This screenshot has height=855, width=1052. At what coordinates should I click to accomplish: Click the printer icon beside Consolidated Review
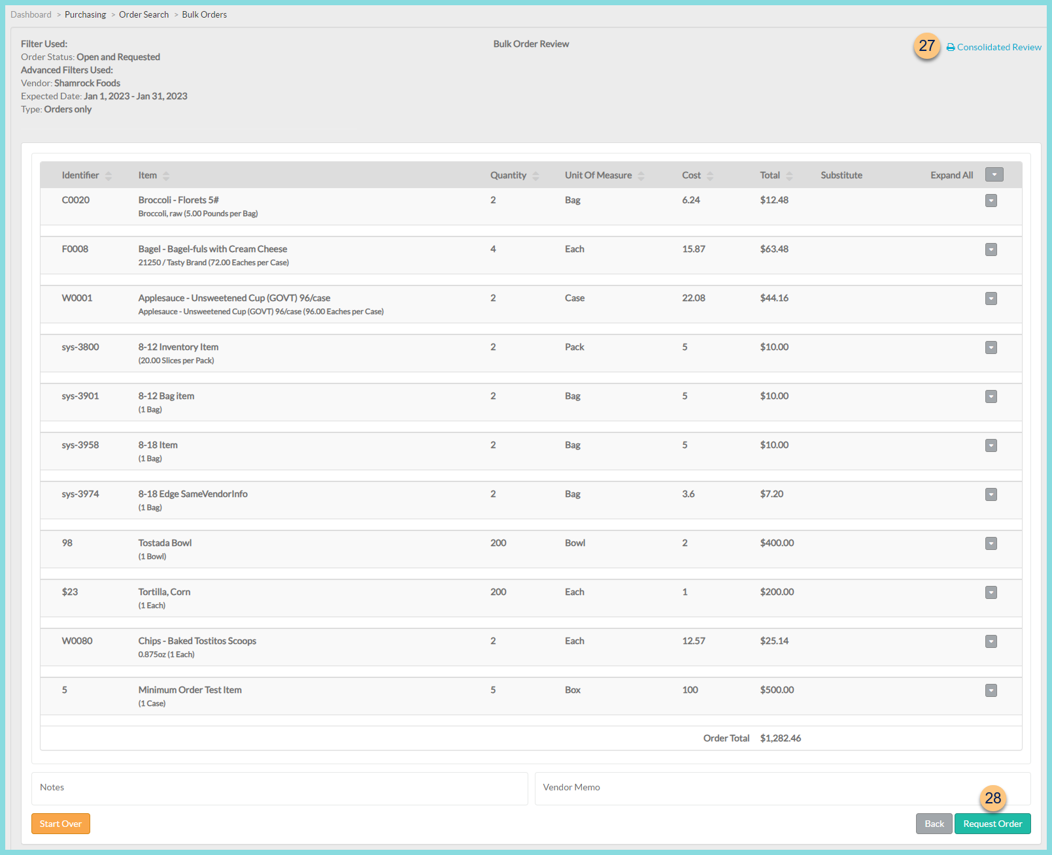(949, 47)
